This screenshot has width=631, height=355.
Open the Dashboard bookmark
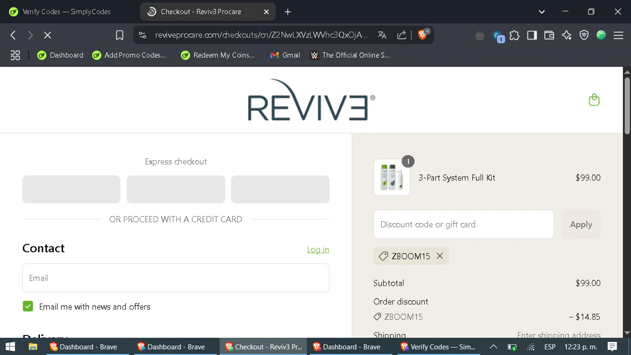tap(60, 55)
